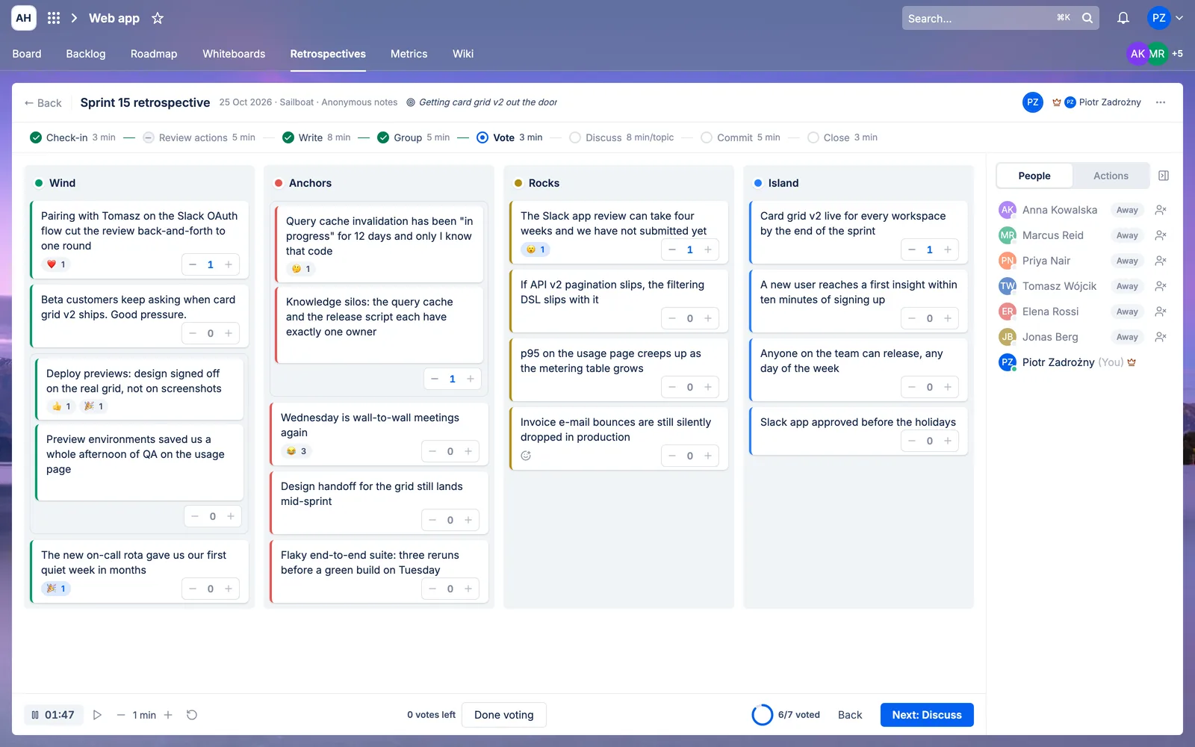Click Next: Discuss button

coord(927,715)
